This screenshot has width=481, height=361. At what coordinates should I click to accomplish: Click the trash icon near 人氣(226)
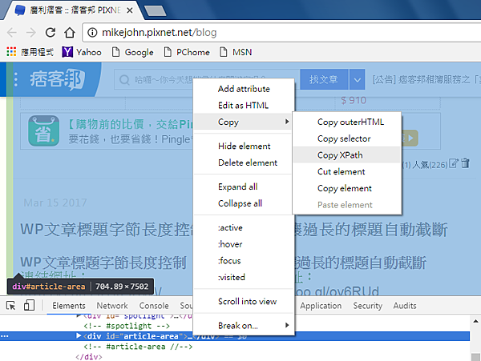point(465,163)
